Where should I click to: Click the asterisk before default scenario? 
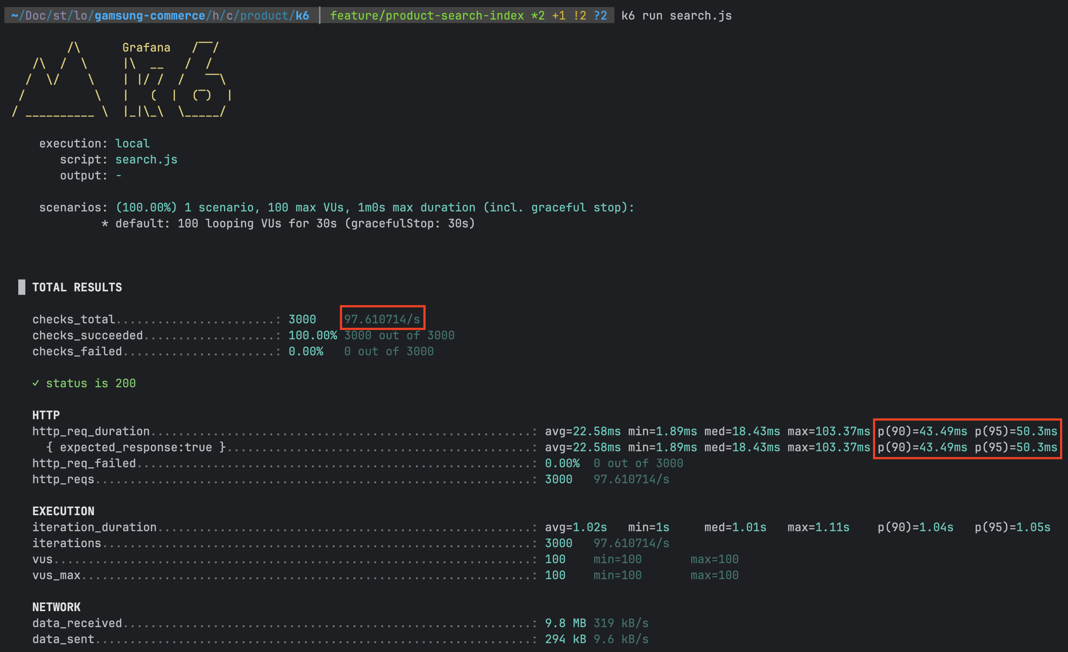tap(105, 223)
